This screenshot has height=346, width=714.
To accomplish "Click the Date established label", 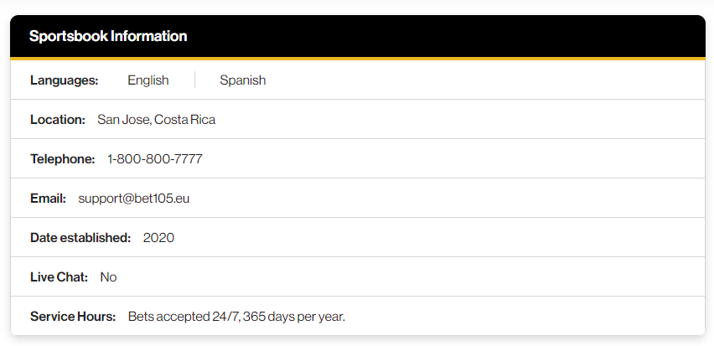I will 80,238.
